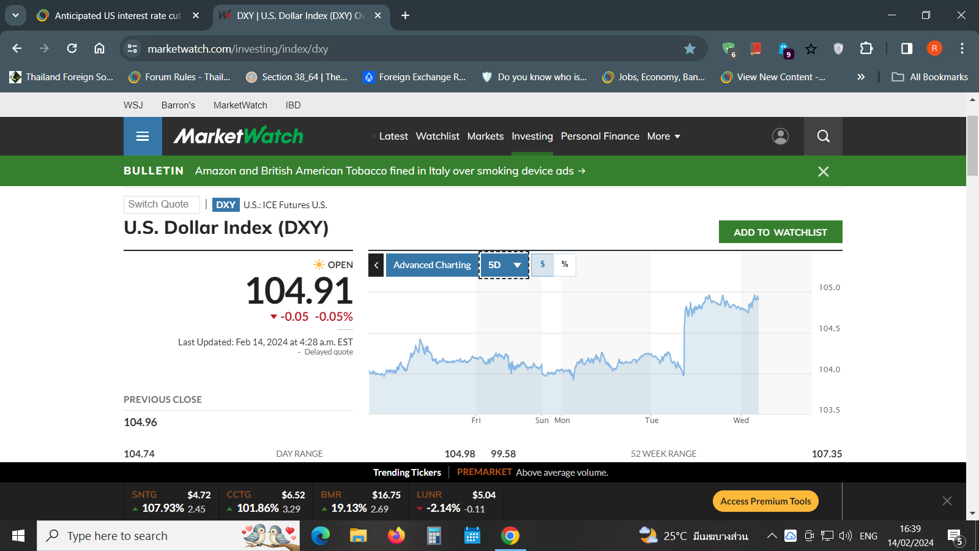Expand the More navigation menu
Viewport: 979px width, 551px height.
click(664, 136)
